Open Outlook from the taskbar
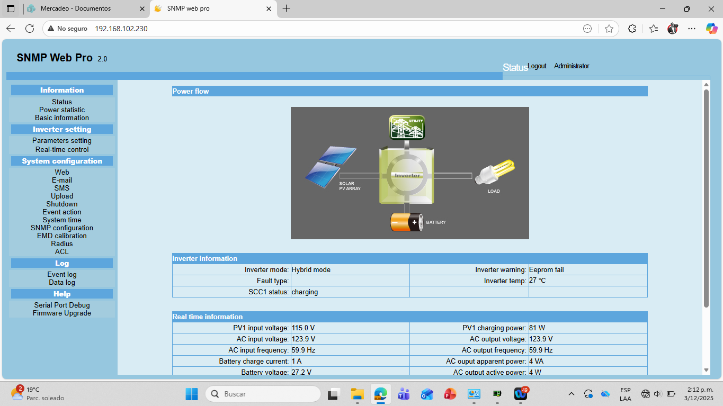Screen dimensions: 723x406 427,394
